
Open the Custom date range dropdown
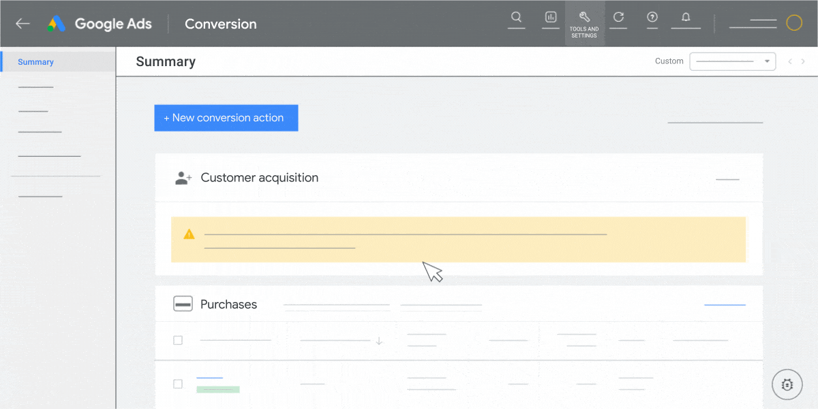click(x=733, y=61)
